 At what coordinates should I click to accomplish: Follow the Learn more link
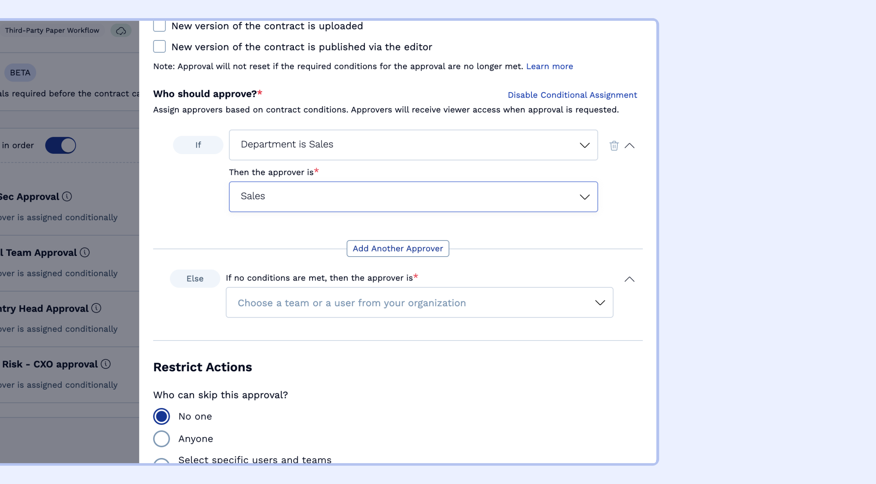549,66
